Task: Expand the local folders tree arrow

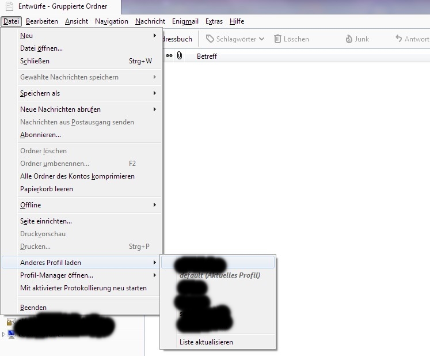Action: 3,334
